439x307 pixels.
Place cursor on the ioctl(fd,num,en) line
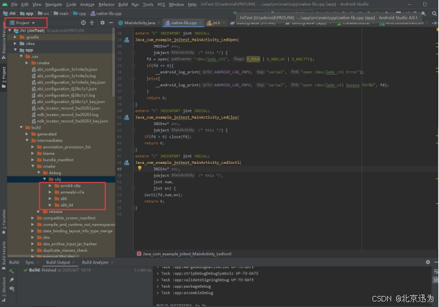point(163,195)
